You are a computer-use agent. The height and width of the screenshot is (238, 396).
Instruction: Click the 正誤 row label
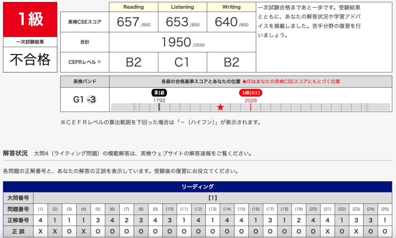click(18, 231)
